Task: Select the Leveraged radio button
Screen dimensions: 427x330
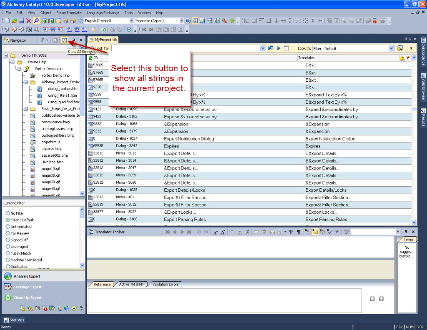Action: [8, 247]
